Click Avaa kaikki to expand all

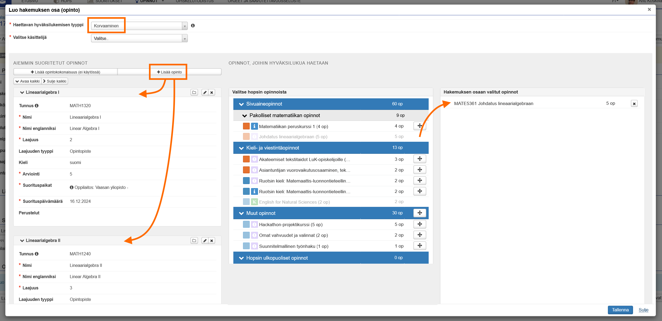[x=27, y=81]
